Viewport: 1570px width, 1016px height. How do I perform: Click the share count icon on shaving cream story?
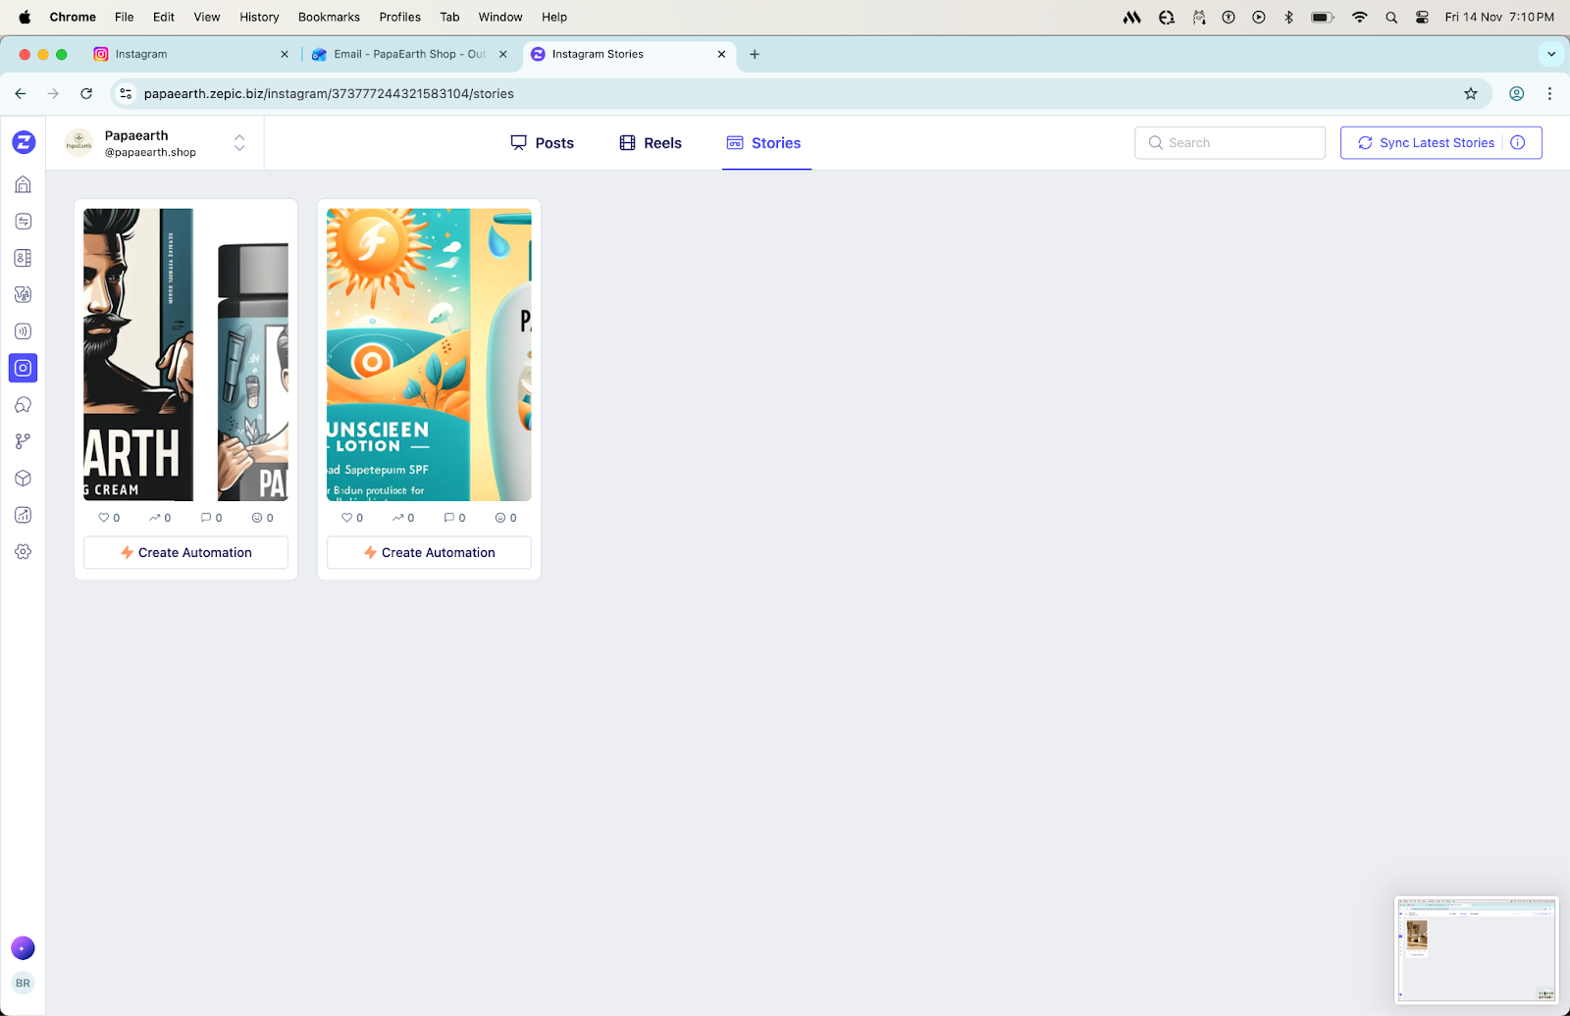point(154,518)
